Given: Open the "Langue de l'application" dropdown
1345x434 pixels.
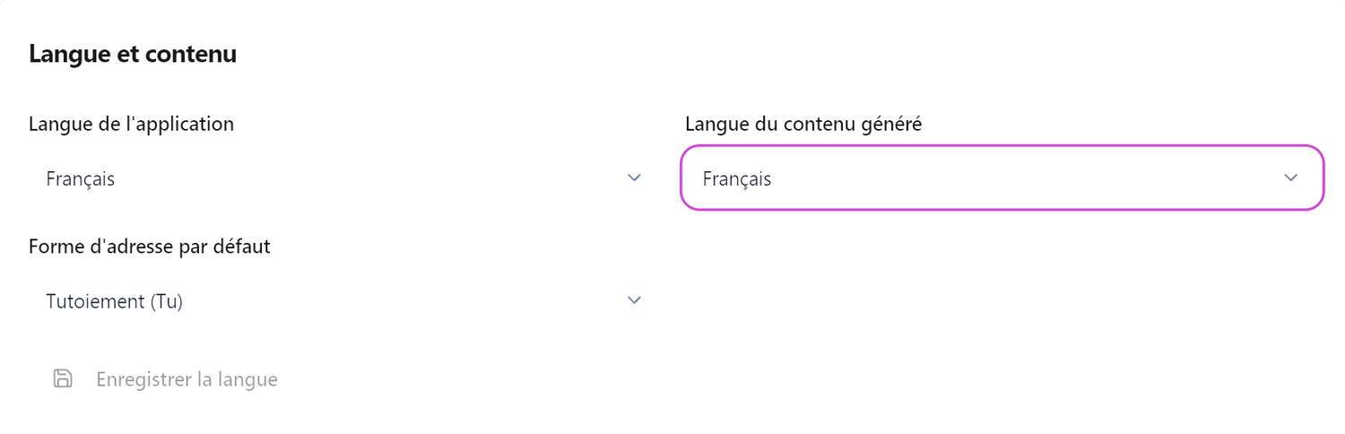Looking at the screenshot, I should coord(341,178).
